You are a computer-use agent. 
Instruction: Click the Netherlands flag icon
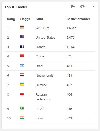[x=22, y=75]
